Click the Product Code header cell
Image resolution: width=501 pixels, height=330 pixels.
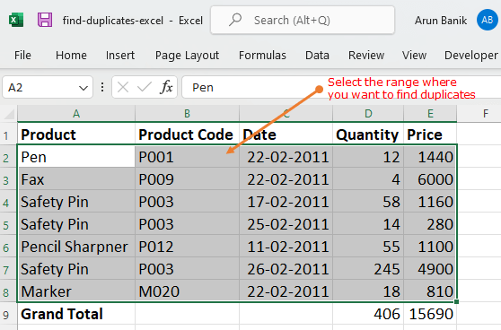tap(188, 135)
